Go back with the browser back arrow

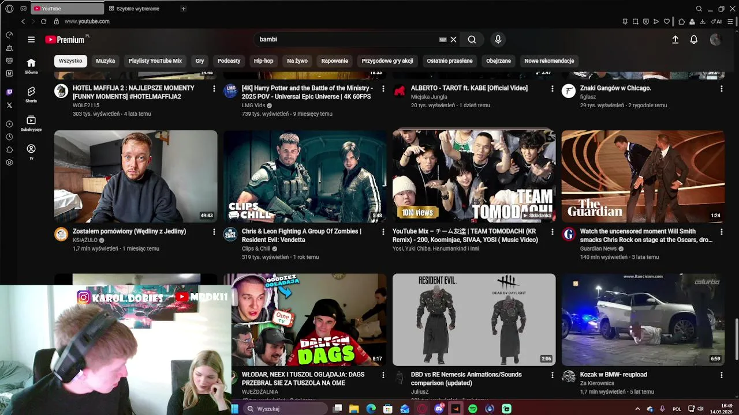click(x=23, y=21)
